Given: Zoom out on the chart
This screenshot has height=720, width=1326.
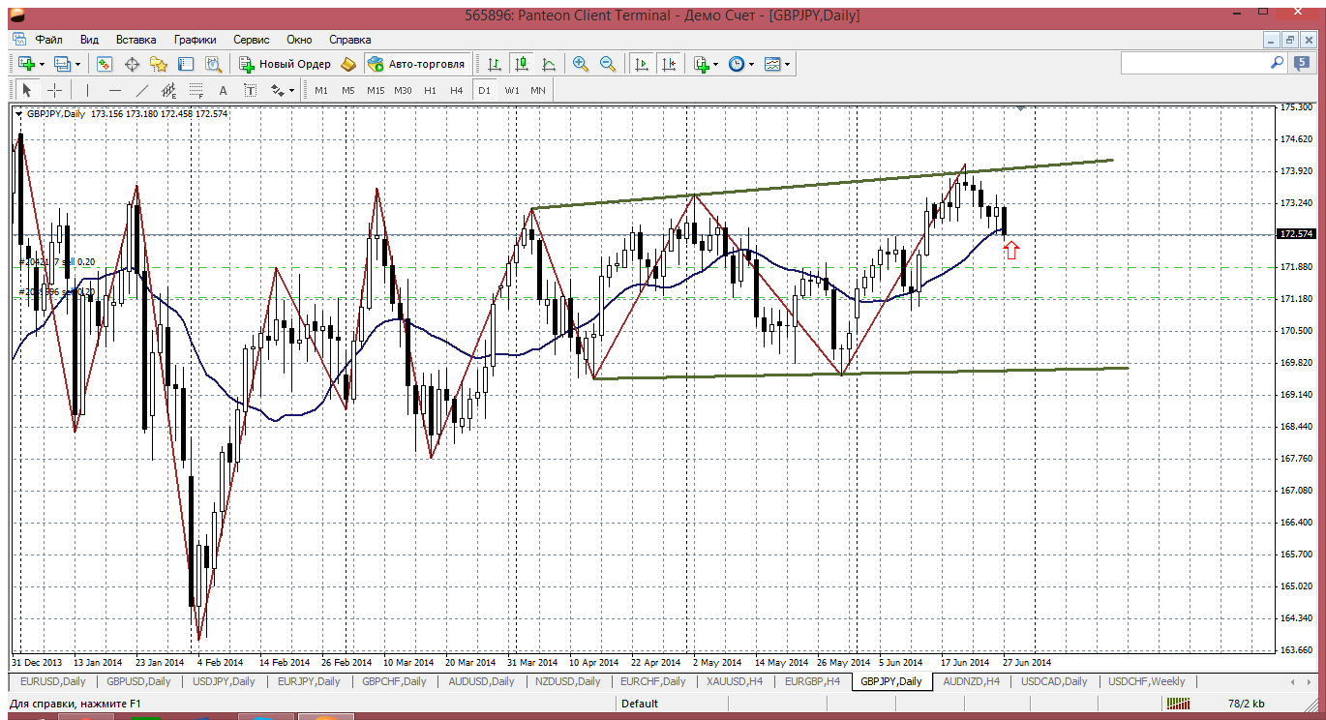Looking at the screenshot, I should pyautogui.click(x=608, y=64).
